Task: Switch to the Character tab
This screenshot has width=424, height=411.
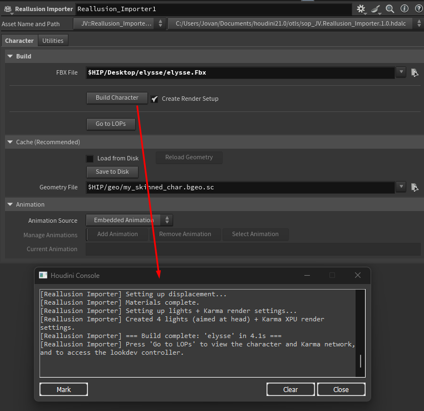Action: coord(19,41)
